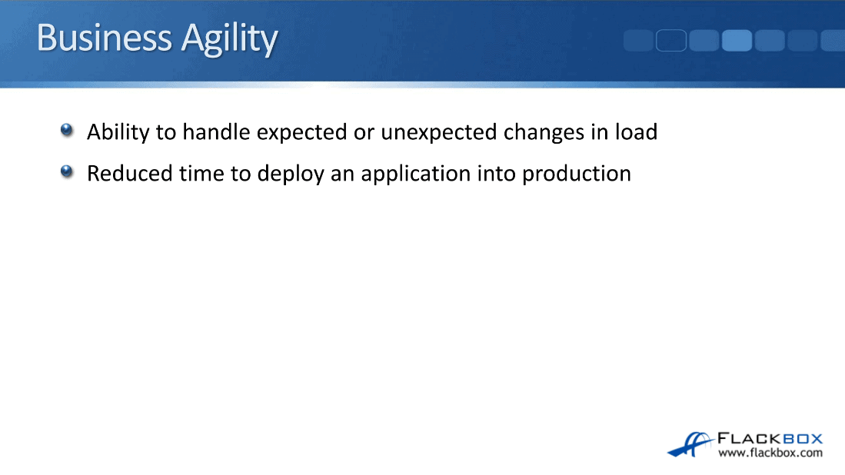Click the square between the outlined and brightest squares
The height and width of the screenshot is (475, 845).
pyautogui.click(x=704, y=40)
